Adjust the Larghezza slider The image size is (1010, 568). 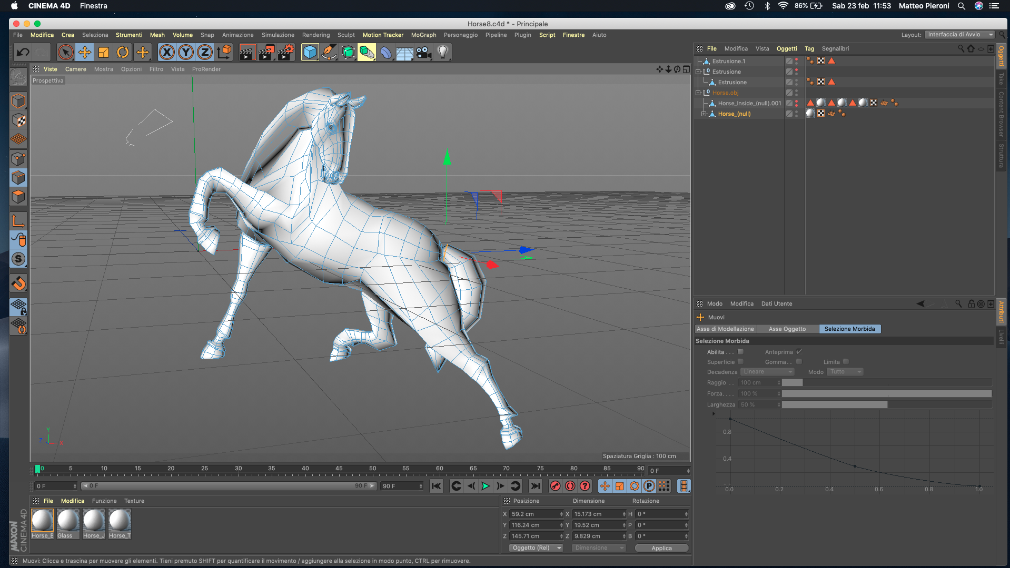tap(887, 404)
